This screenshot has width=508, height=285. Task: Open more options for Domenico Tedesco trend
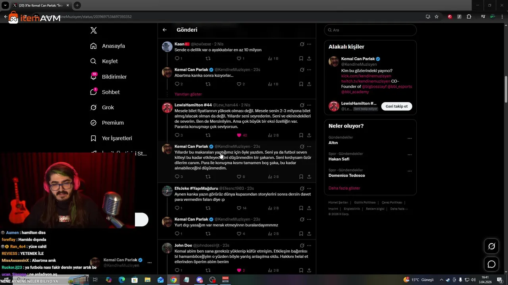410,171
